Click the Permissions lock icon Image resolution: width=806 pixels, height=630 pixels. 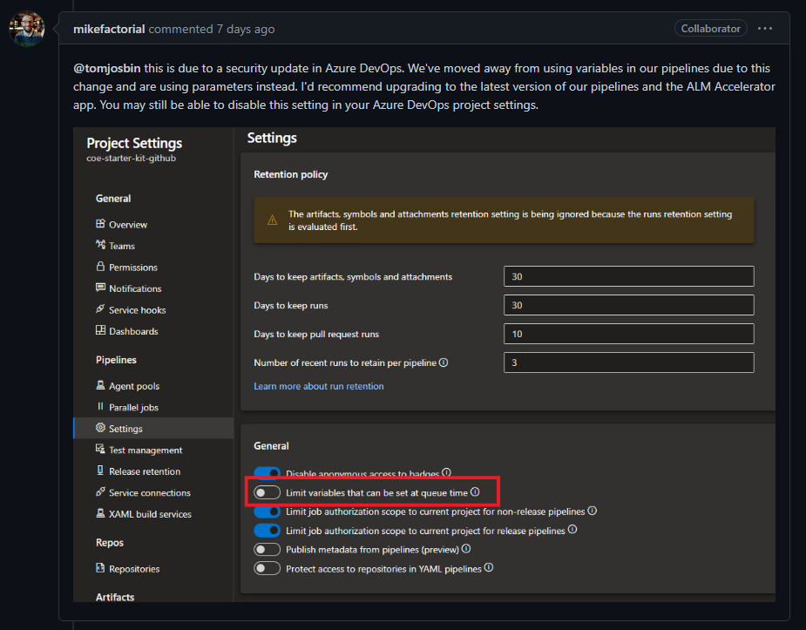click(102, 267)
